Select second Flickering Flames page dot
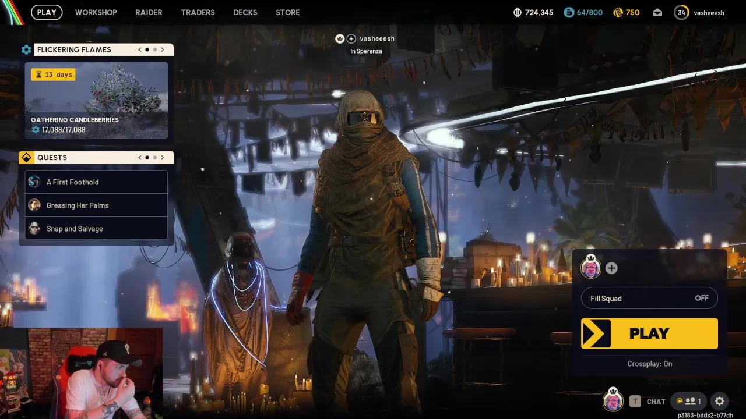 coord(155,49)
